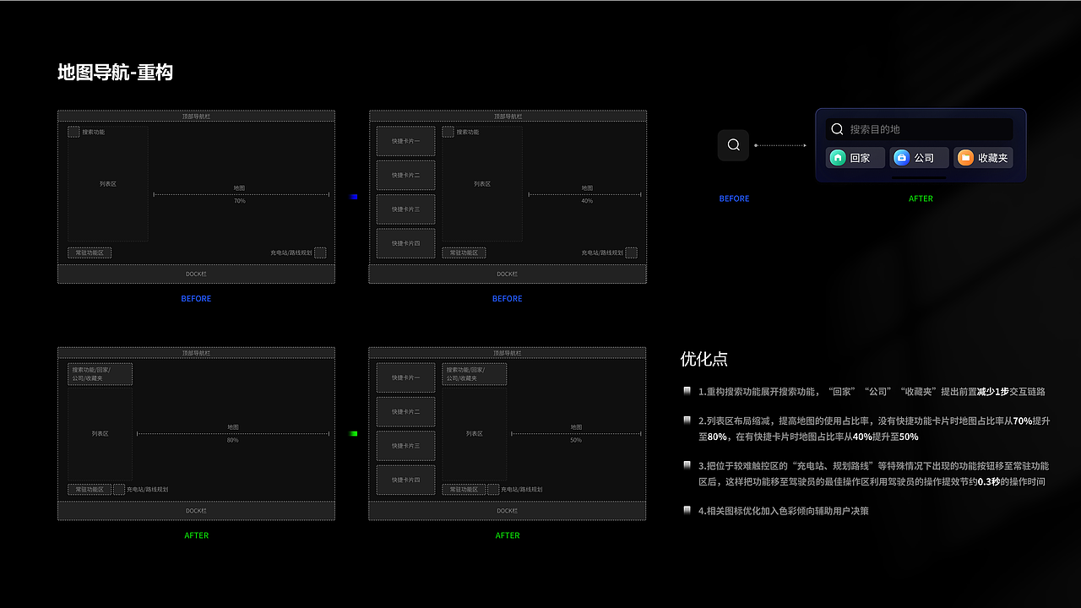
Task: Click the green home icon in 回家
Action: coord(838,157)
